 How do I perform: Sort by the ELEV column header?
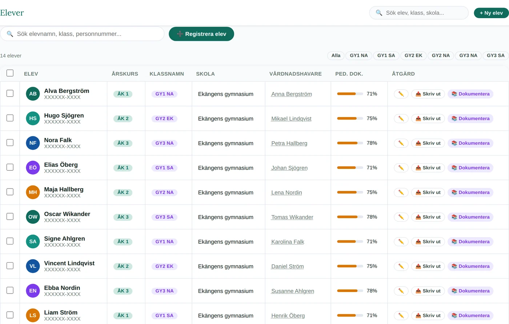pos(31,74)
